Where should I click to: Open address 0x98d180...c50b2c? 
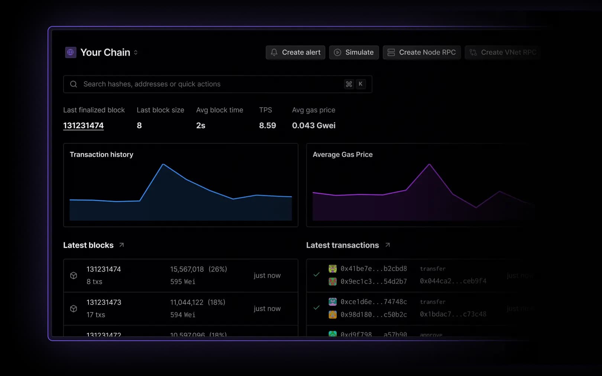click(373, 314)
